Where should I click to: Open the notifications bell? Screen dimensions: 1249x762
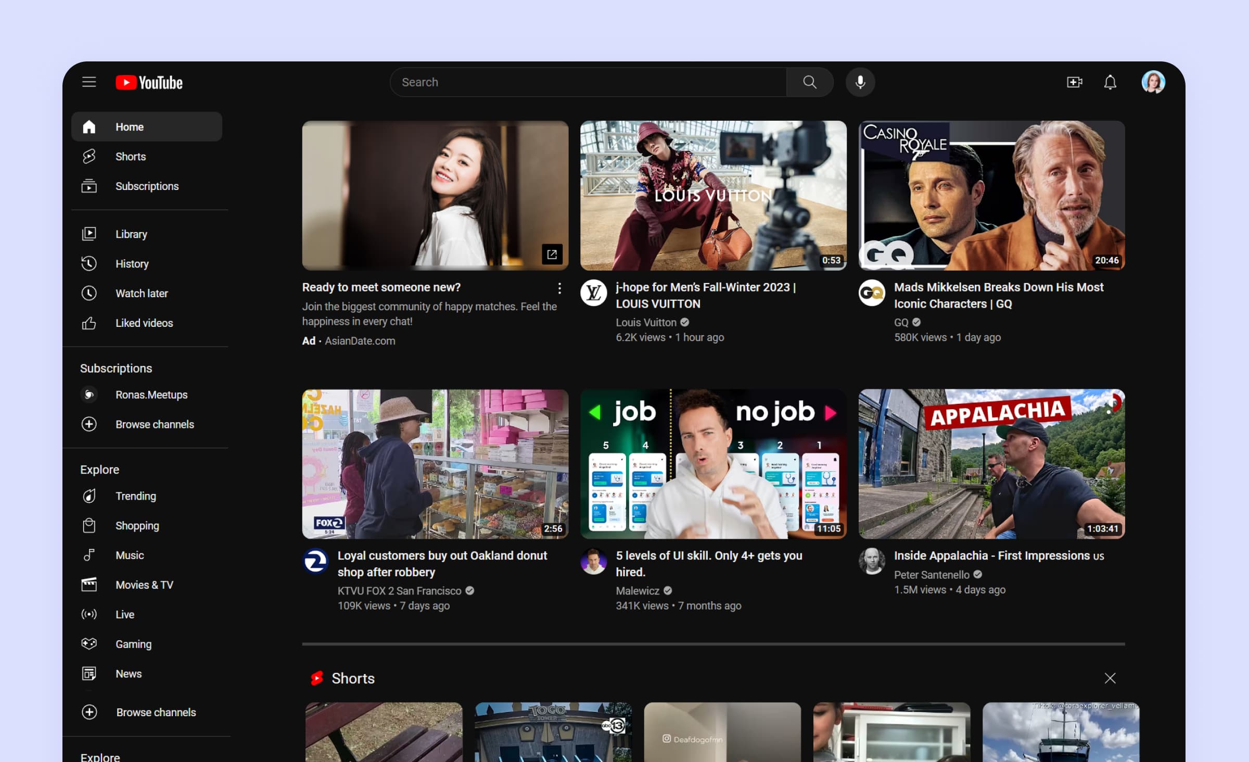tap(1110, 82)
